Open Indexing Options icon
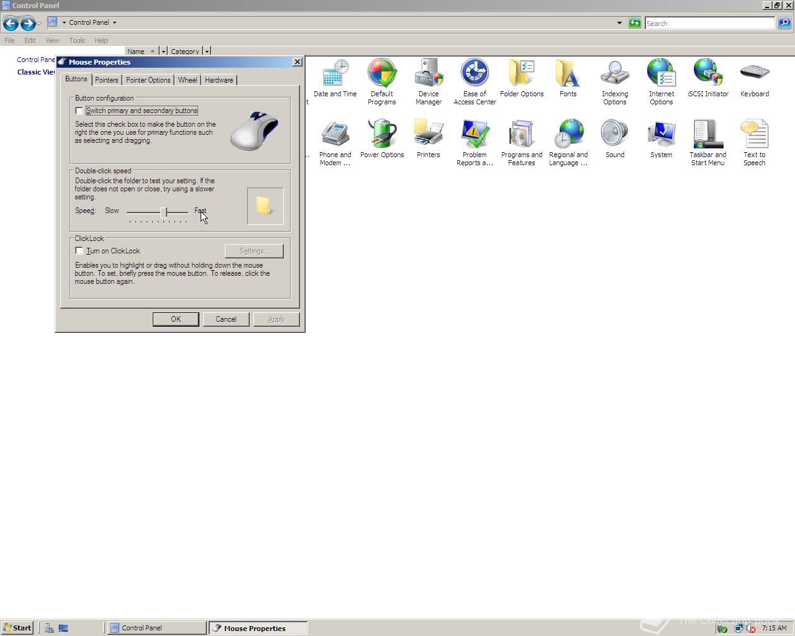This screenshot has height=636, width=795. point(615,82)
